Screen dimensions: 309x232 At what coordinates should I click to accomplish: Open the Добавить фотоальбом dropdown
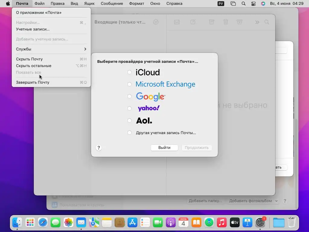point(253,201)
